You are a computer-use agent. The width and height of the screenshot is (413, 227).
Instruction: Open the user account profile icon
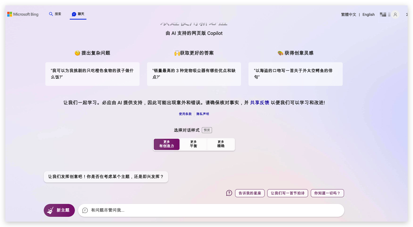coord(395,14)
